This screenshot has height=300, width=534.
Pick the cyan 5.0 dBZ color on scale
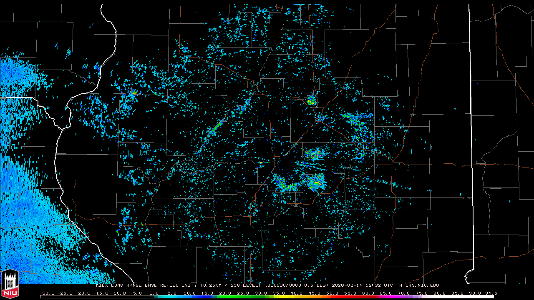pyautogui.click(x=172, y=296)
